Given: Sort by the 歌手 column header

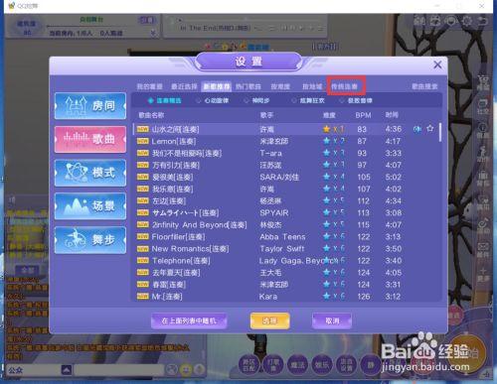Looking at the screenshot, I should [x=266, y=115].
